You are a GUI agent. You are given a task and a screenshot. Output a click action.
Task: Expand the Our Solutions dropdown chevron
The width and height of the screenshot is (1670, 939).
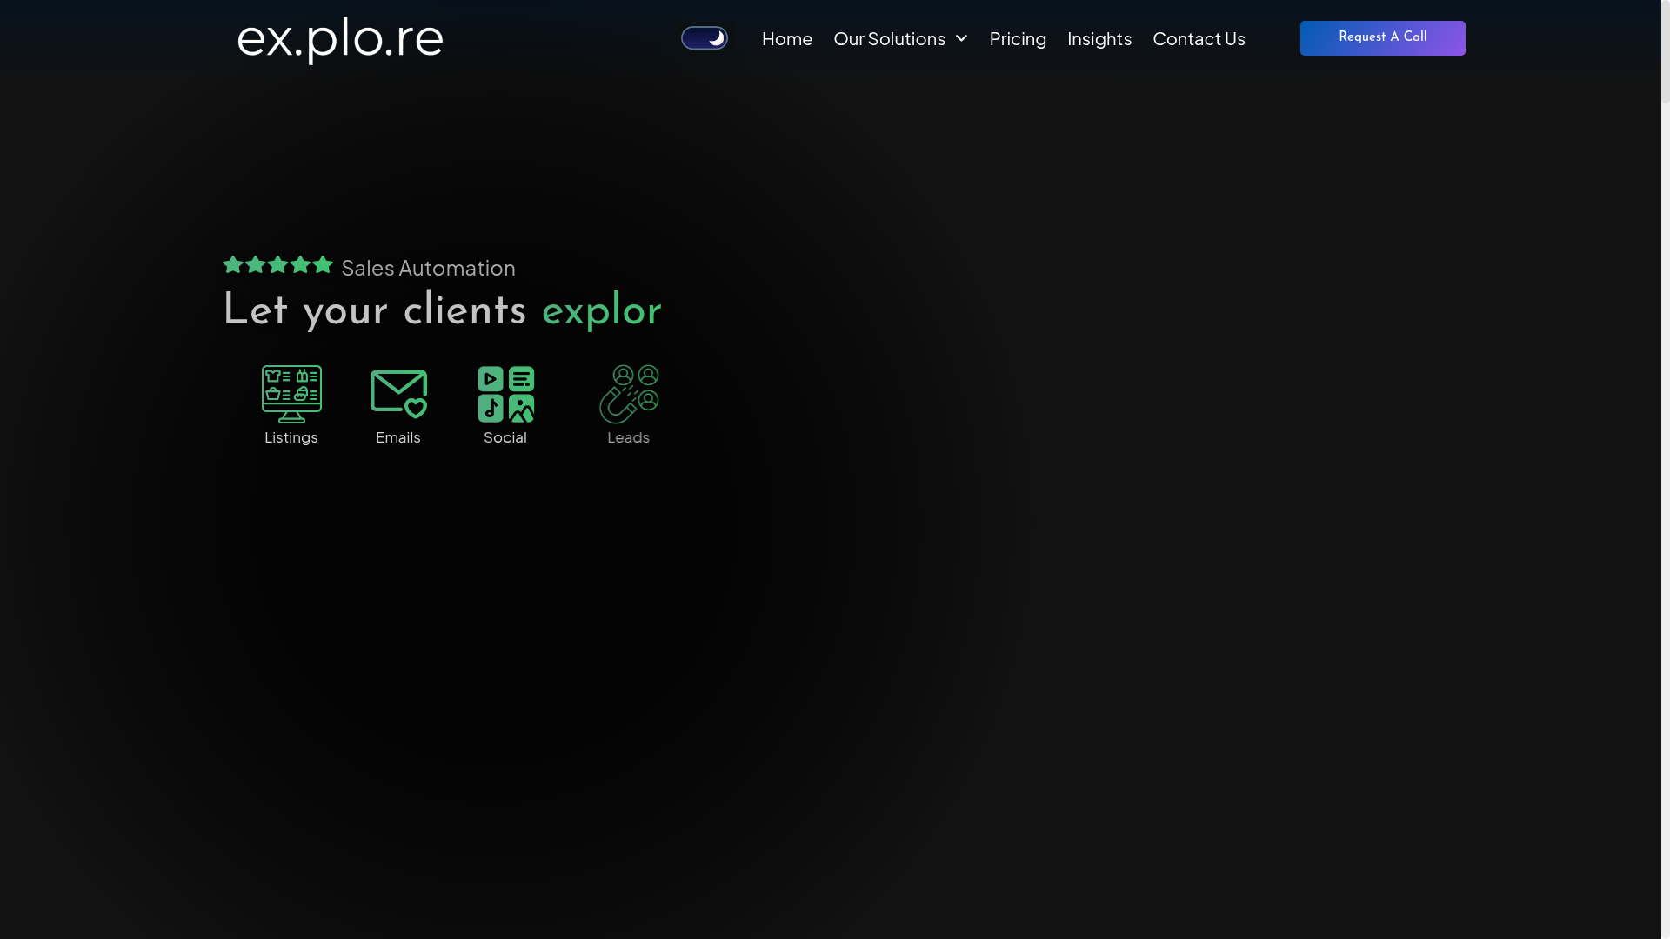[961, 38]
